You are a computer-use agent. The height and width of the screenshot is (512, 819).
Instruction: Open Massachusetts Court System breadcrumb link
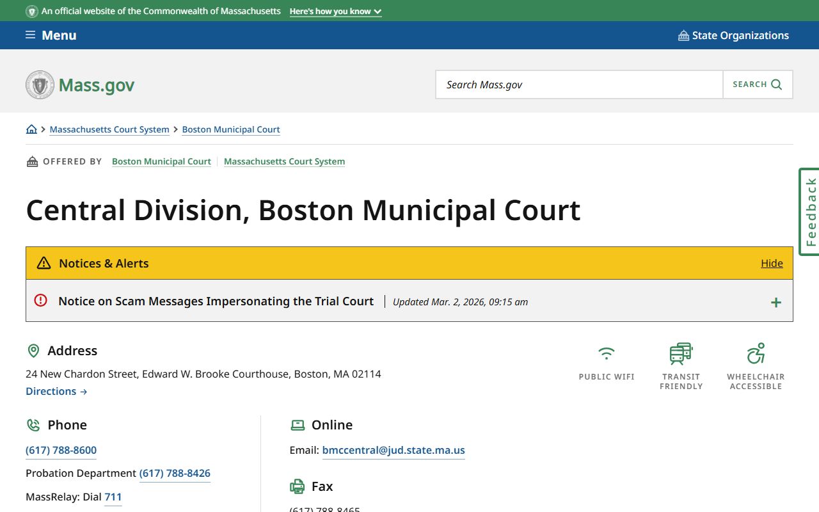tap(109, 129)
